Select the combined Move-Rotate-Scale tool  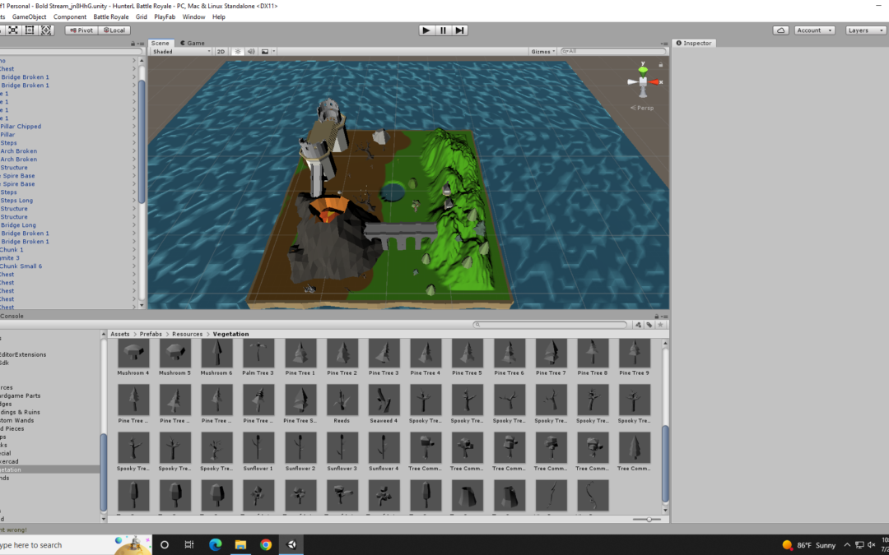coord(46,30)
